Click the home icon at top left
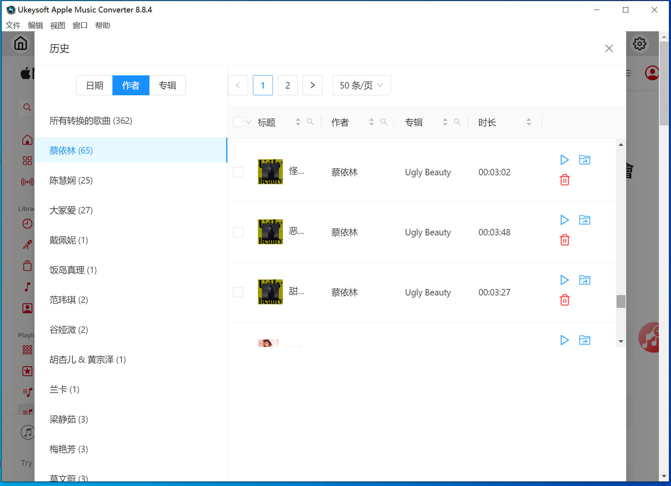 21,43
